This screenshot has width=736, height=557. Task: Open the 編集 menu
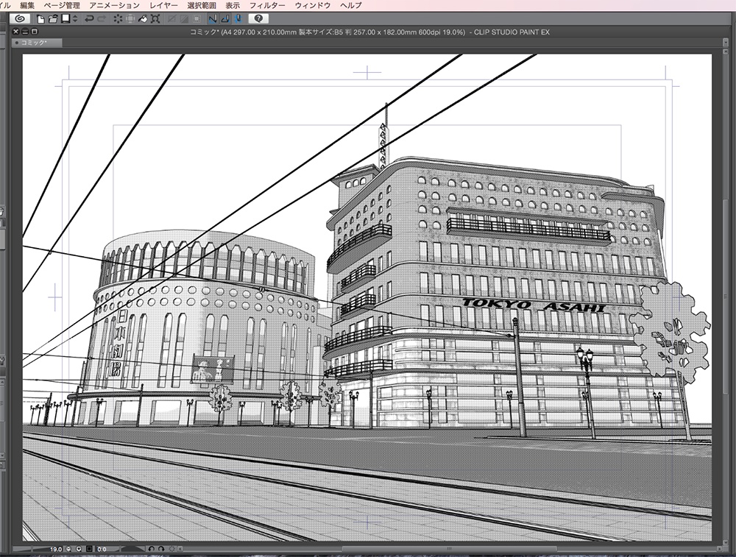pyautogui.click(x=27, y=5)
